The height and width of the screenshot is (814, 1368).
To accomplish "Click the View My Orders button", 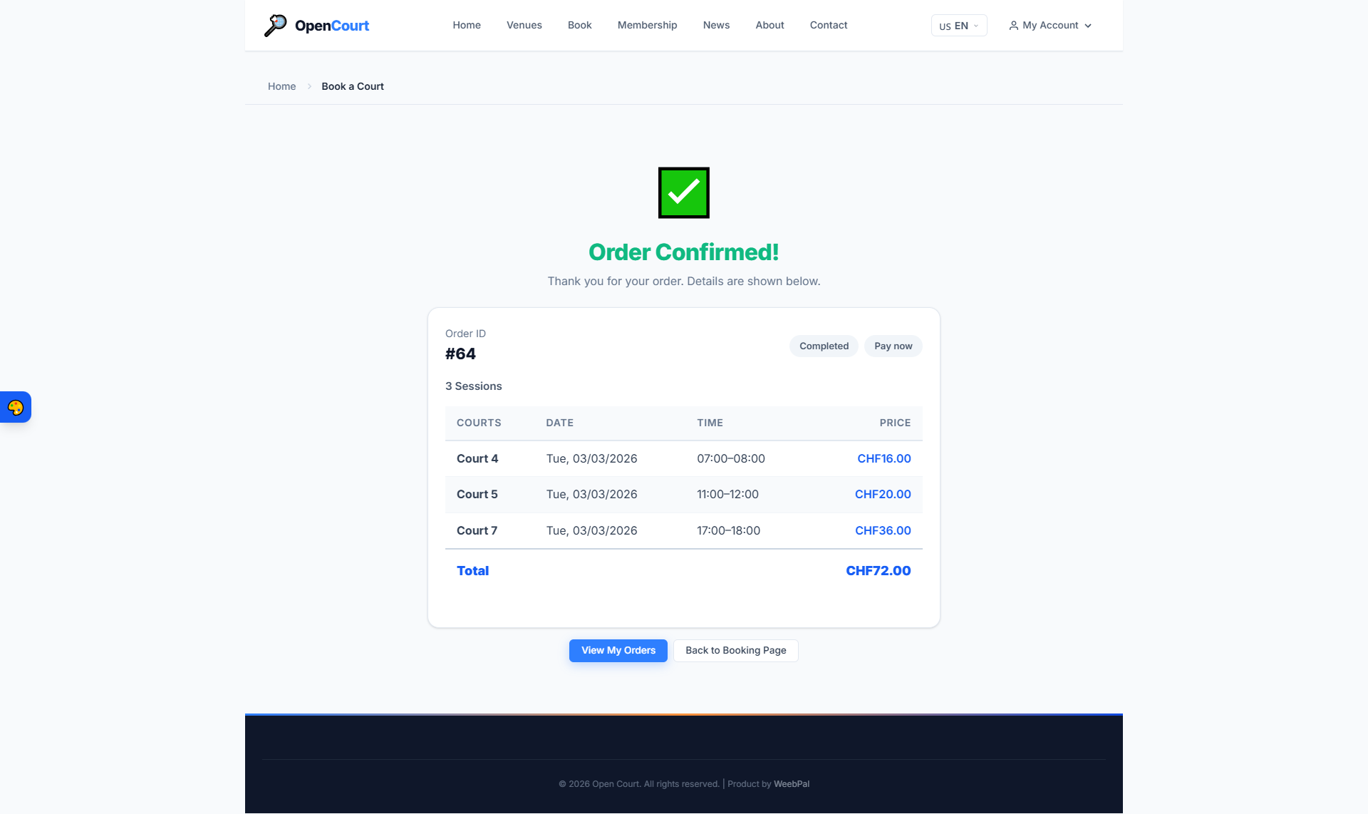I will point(618,650).
